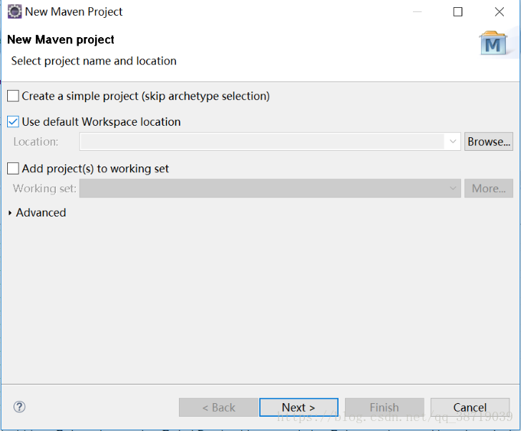Open help via the question mark icon

19,407
